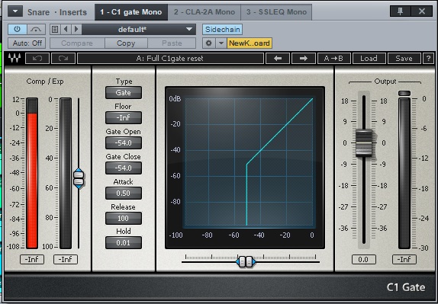Click the NewK..oard yellow label
The width and height of the screenshot is (438, 304).
tap(250, 43)
